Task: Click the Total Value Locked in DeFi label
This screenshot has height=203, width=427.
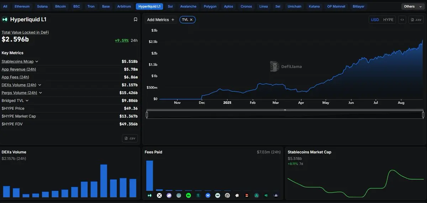Action: click(x=25, y=32)
